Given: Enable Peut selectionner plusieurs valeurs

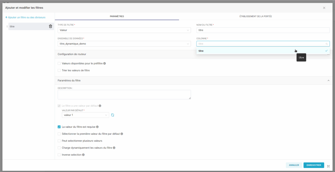Looking at the screenshot, I should pos(59,141).
